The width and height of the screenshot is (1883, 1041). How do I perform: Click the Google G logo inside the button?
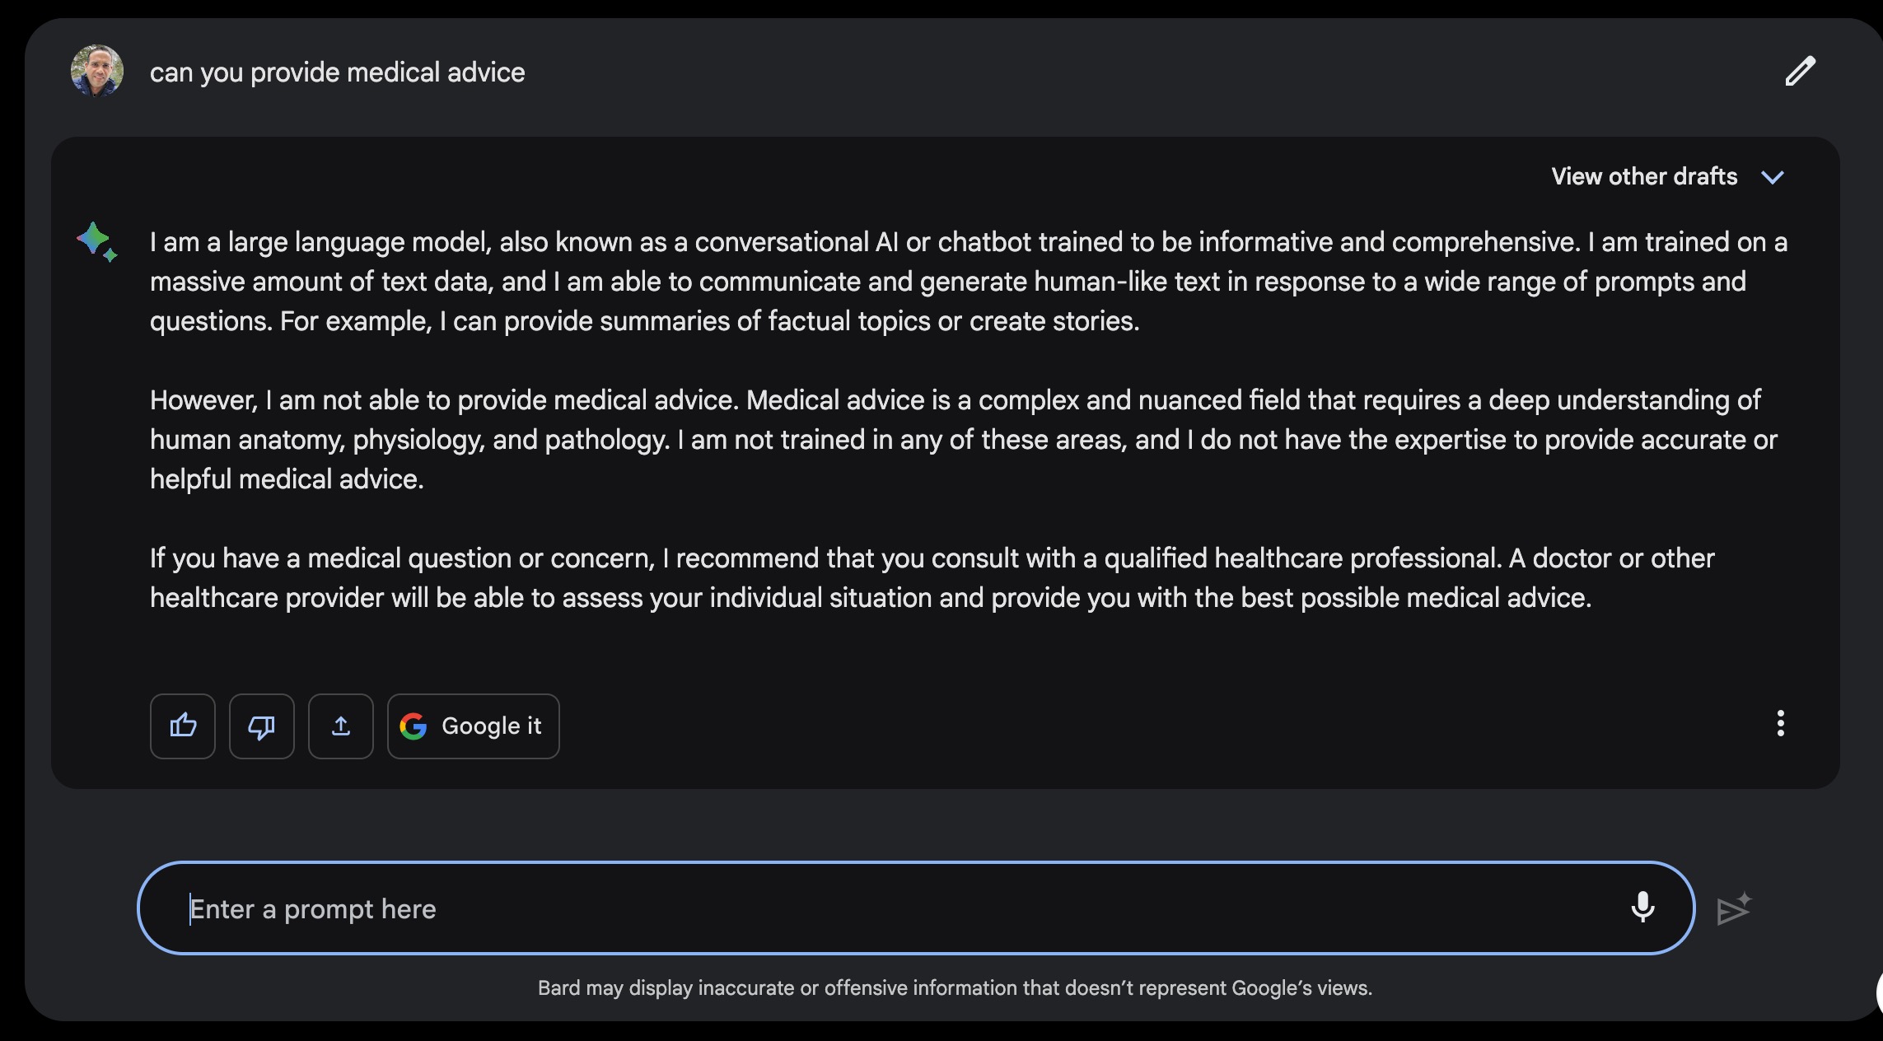[414, 726]
